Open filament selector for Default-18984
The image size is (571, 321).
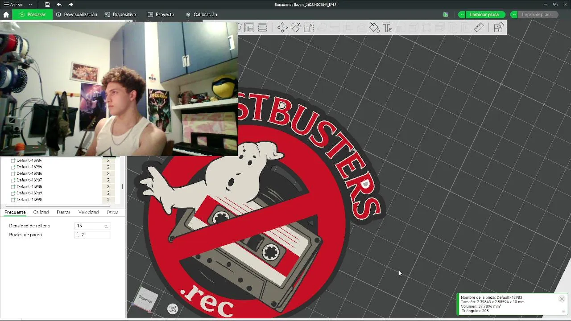(x=108, y=160)
